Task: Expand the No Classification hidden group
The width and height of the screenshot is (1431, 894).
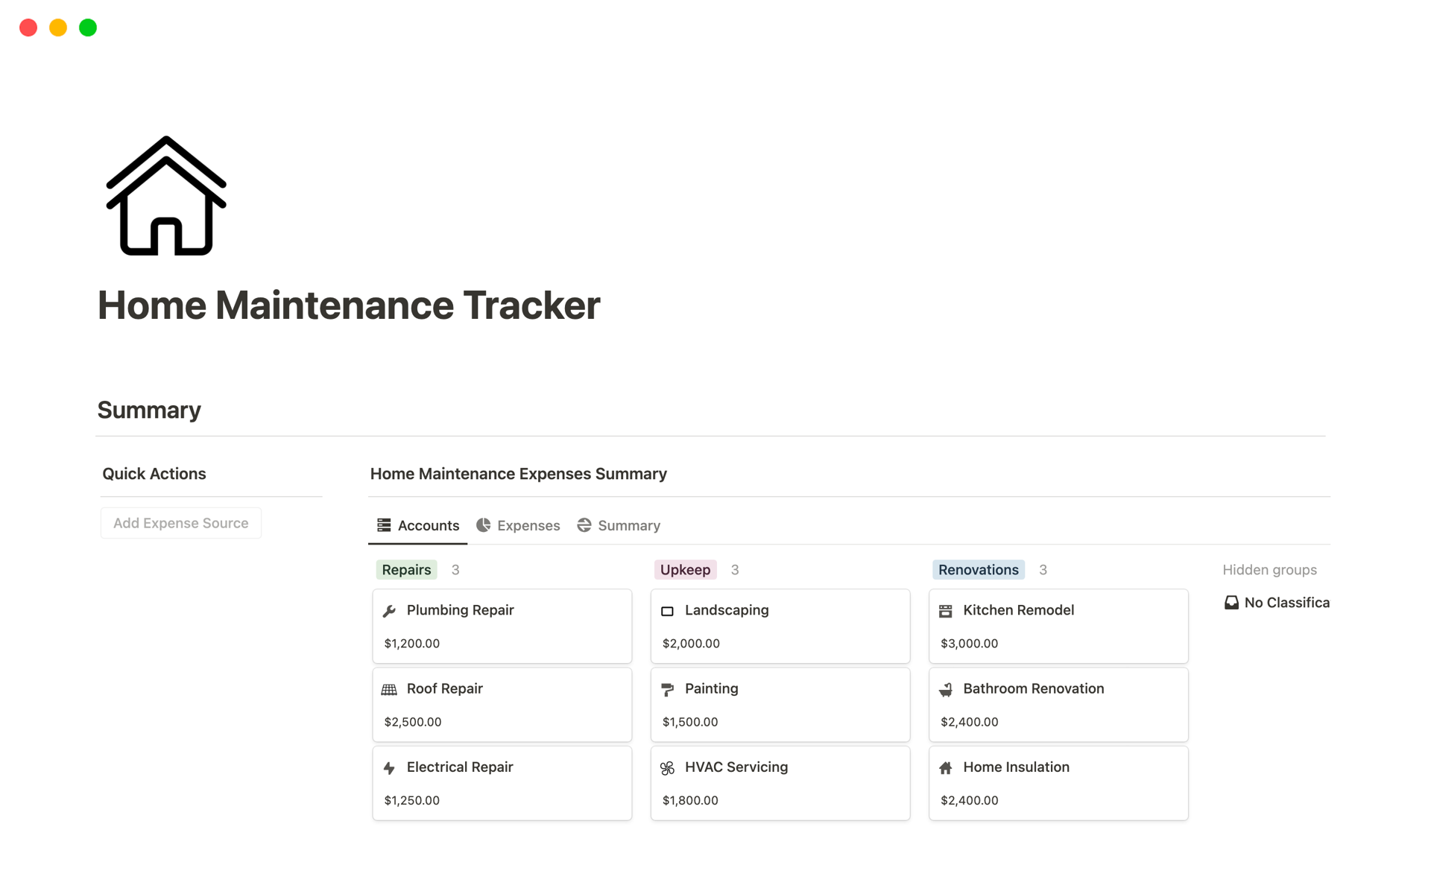Action: pos(1285,602)
